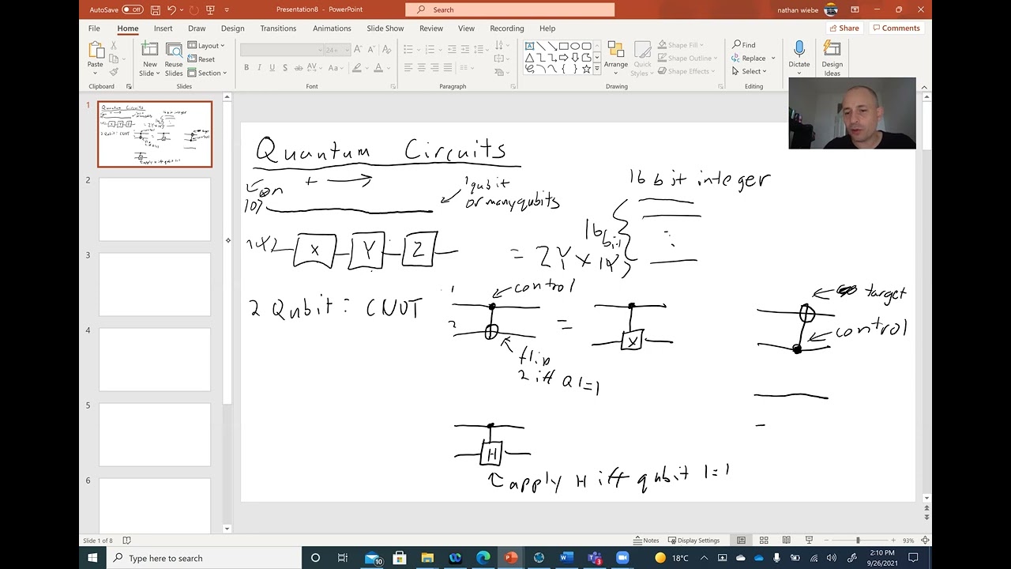Image resolution: width=1011 pixels, height=569 pixels.
Task: Click the Fit slide to window icon
Action: coord(925,541)
